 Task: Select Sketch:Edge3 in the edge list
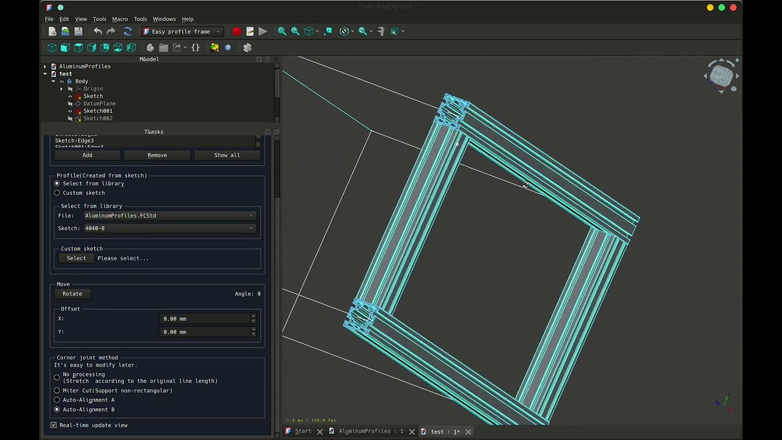75,141
